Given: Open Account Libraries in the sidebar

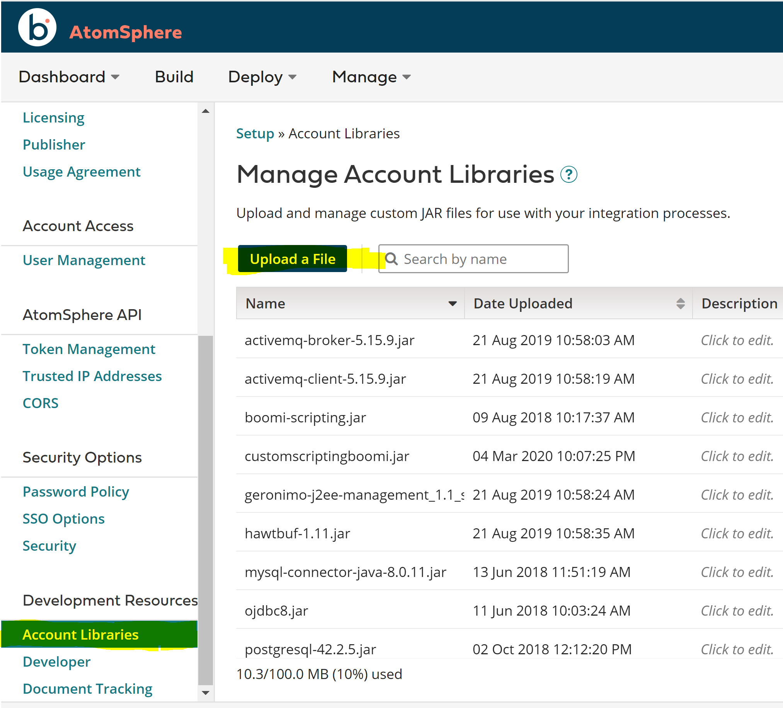Looking at the screenshot, I should coord(80,635).
